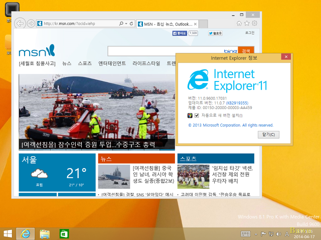Click the Facebook Like button

coord(180,33)
